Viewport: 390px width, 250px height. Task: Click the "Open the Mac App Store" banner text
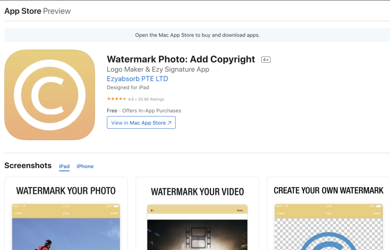click(198, 35)
